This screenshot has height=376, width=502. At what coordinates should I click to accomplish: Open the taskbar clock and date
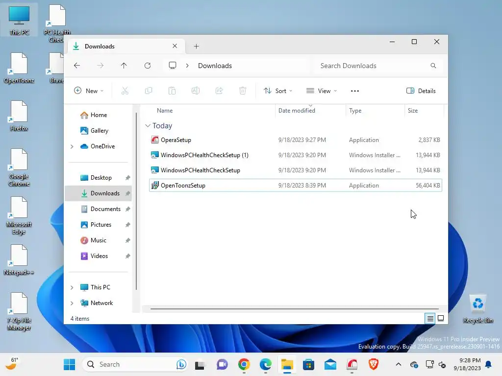coord(467,364)
